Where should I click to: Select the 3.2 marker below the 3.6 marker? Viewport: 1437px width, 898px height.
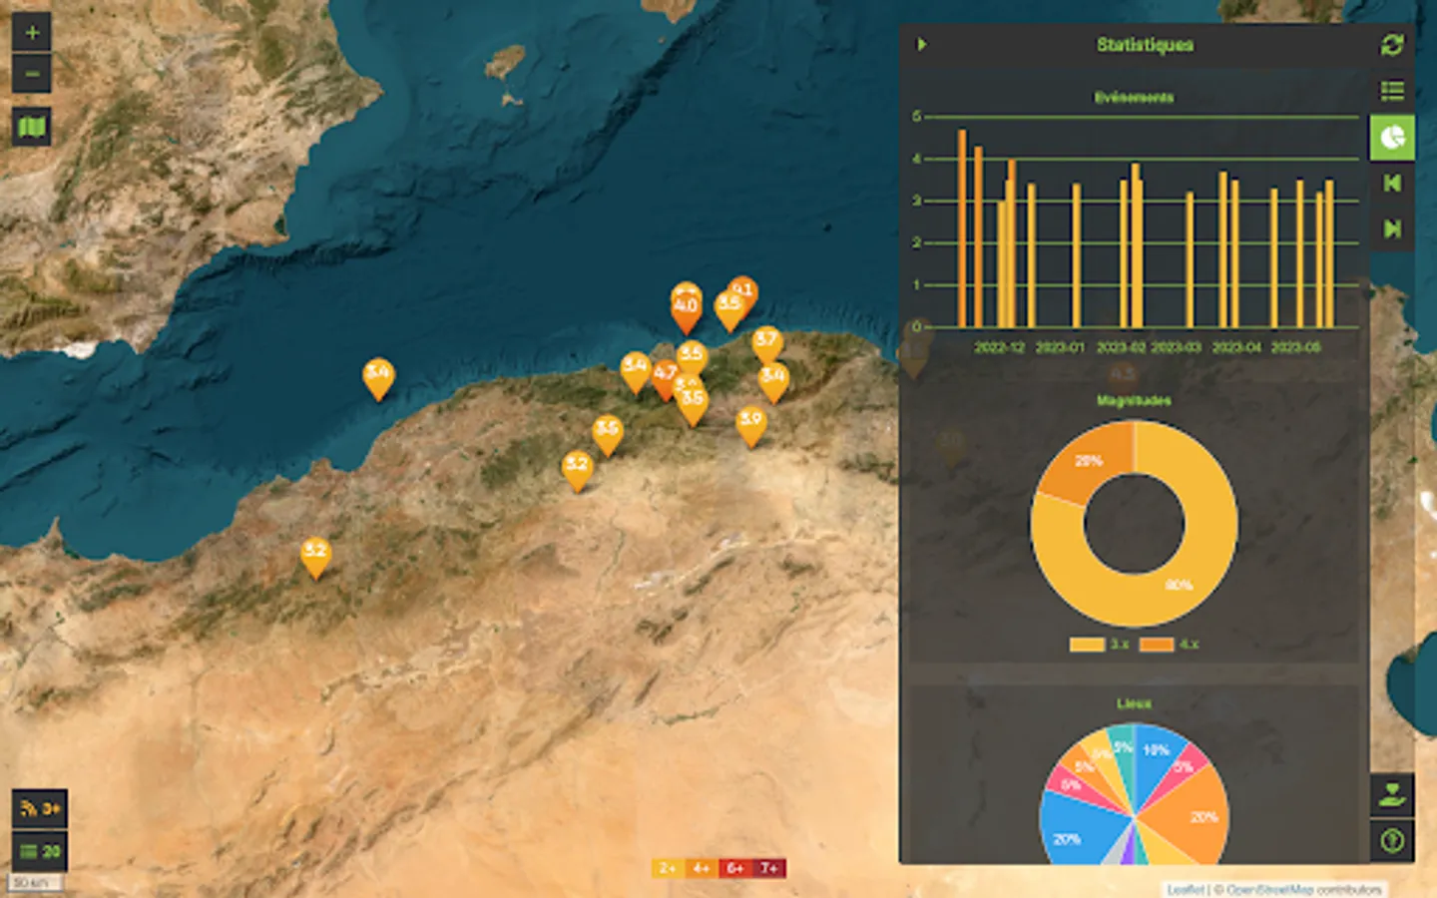point(577,470)
